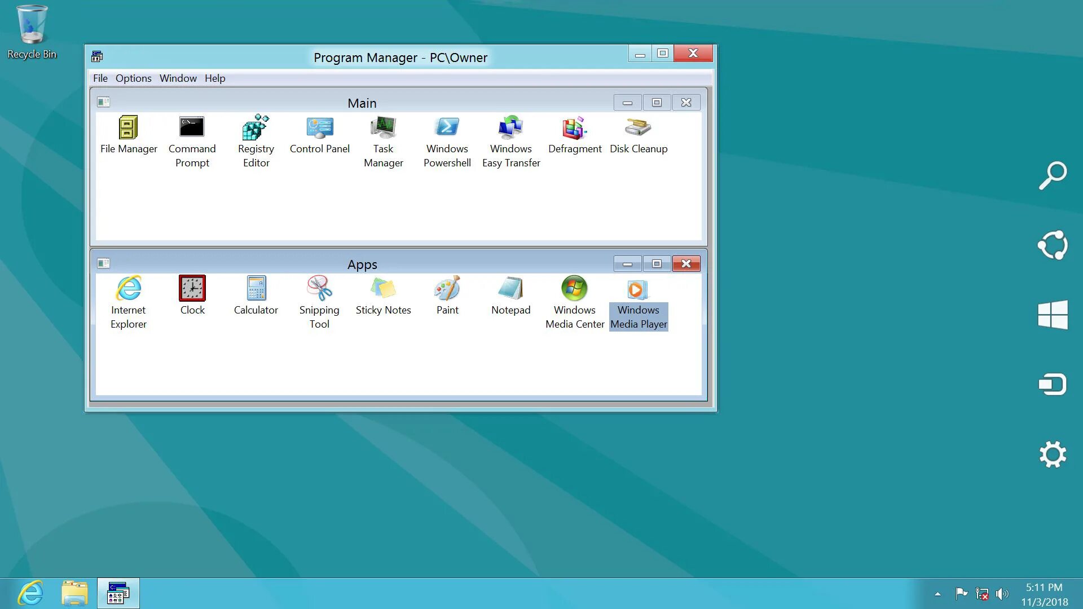Show hidden system tray icons arrow
1083x609 pixels.
click(x=937, y=594)
